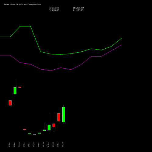Click the red candle above 03 Feb
This screenshot has width=152, height=152.
click(59, 117)
